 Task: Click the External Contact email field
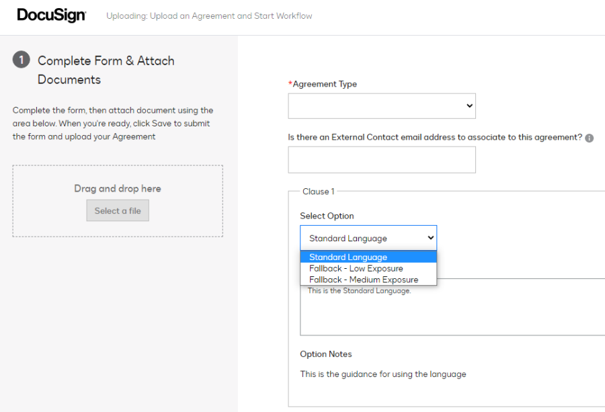[x=382, y=160]
